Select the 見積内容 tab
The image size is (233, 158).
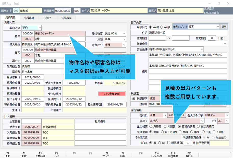[x=10, y=18]
